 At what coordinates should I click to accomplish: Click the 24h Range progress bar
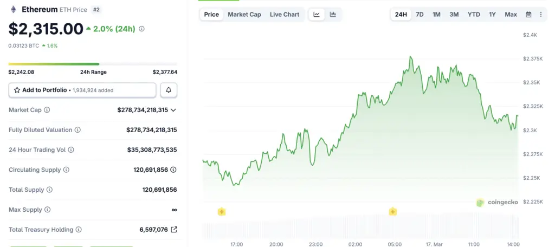tap(93, 64)
